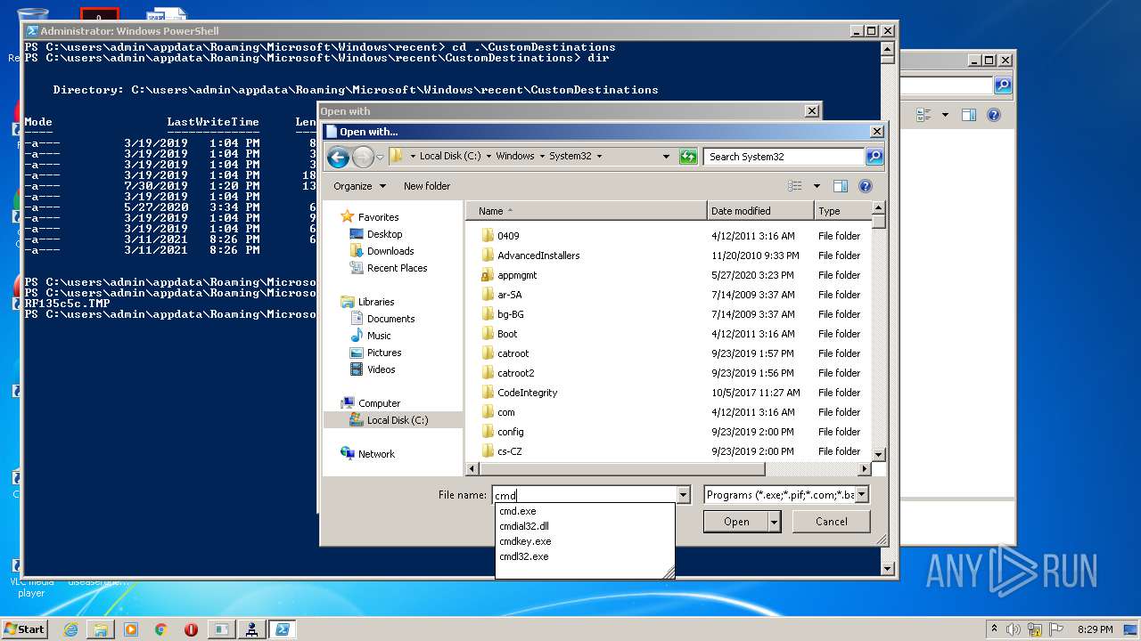This screenshot has width=1141, height=641.
Task: Open the Start menu
Action: point(24,629)
